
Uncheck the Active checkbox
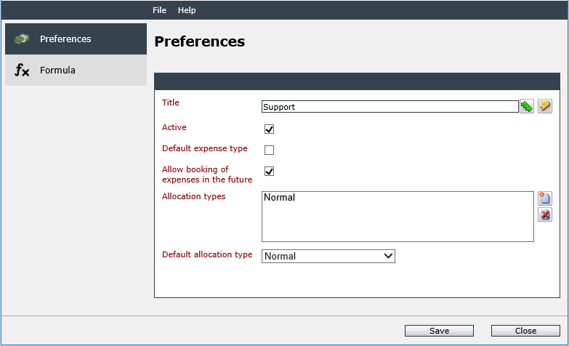(269, 129)
